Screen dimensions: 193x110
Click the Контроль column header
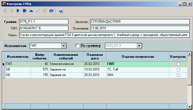[x=178, y=57]
